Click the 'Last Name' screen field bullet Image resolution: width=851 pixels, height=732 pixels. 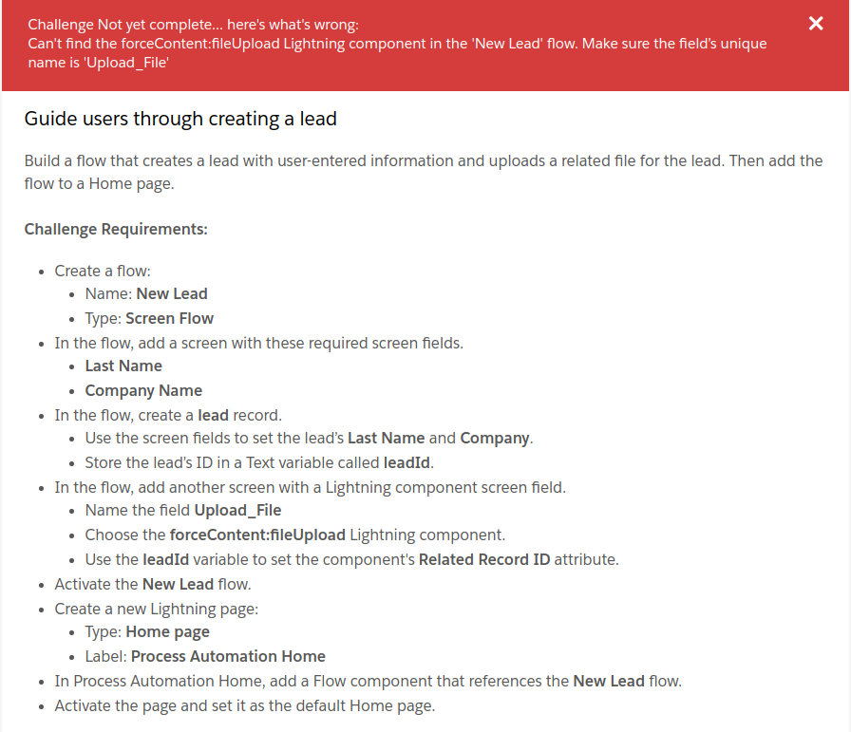[123, 366]
